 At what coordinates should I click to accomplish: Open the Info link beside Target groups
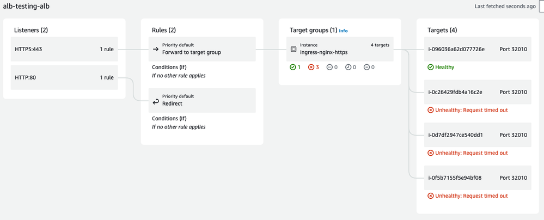coord(343,31)
